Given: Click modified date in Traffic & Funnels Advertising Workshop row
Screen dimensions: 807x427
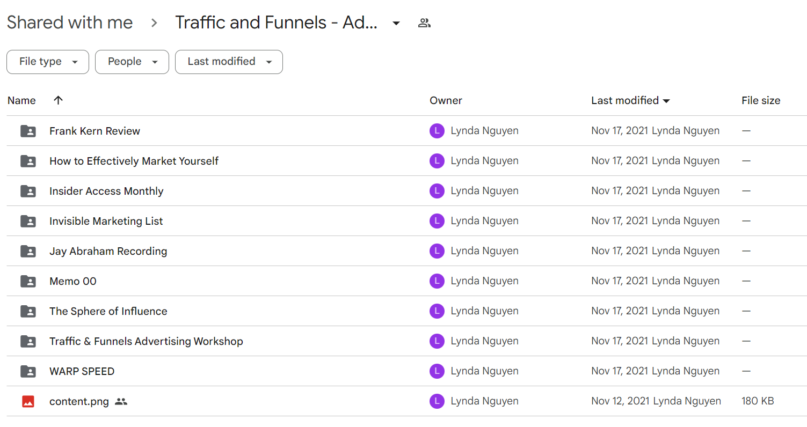Looking at the screenshot, I should (x=620, y=341).
